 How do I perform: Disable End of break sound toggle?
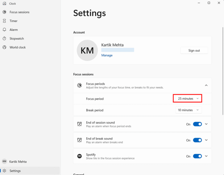click(197, 140)
